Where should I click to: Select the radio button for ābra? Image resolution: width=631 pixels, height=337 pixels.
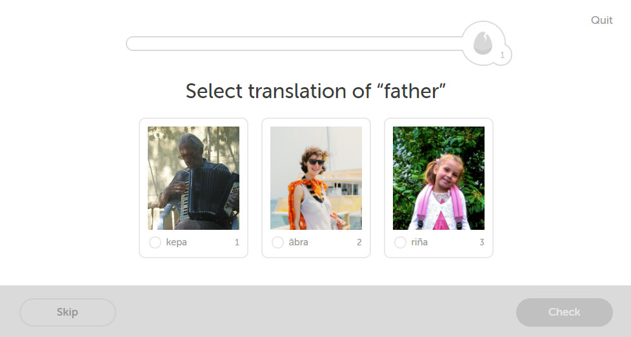click(277, 243)
